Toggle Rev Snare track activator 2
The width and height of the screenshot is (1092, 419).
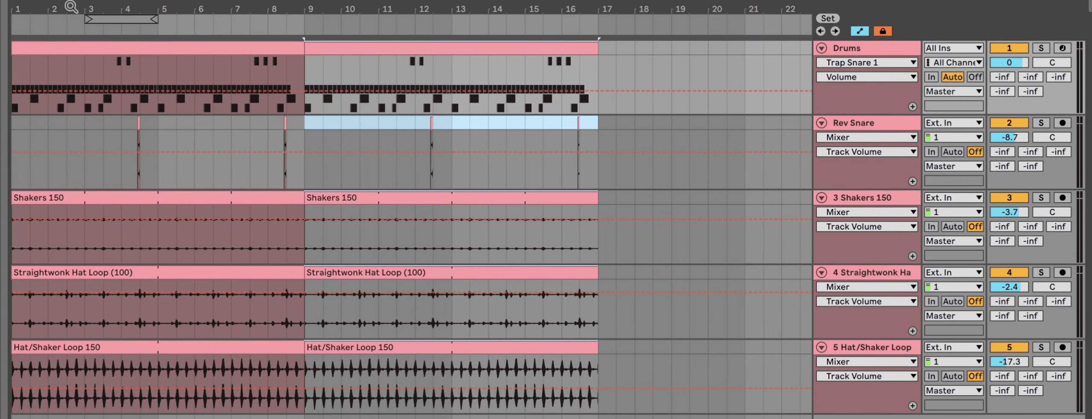[1009, 123]
